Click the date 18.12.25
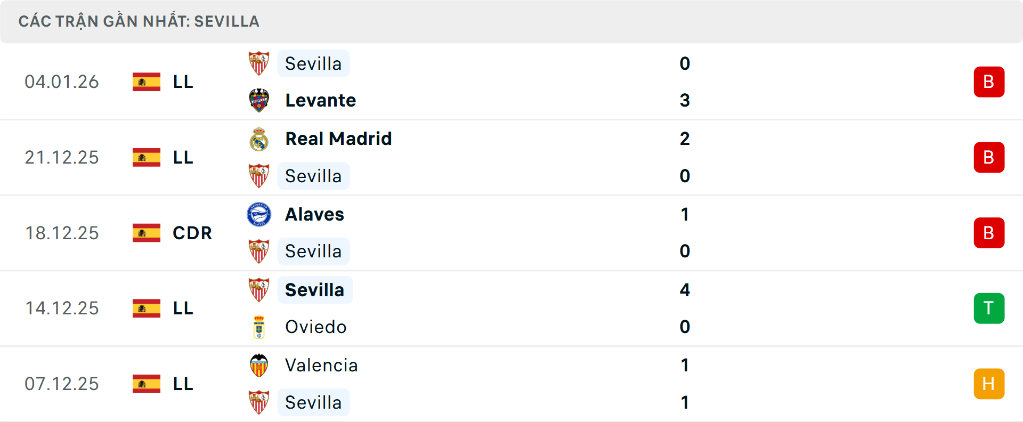Viewport: 1023px width, 422px height. (62, 233)
